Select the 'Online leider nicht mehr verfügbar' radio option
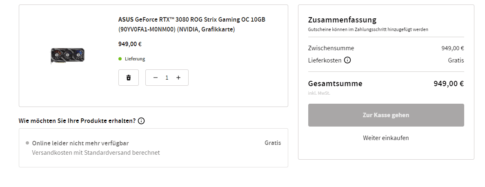 point(27,143)
